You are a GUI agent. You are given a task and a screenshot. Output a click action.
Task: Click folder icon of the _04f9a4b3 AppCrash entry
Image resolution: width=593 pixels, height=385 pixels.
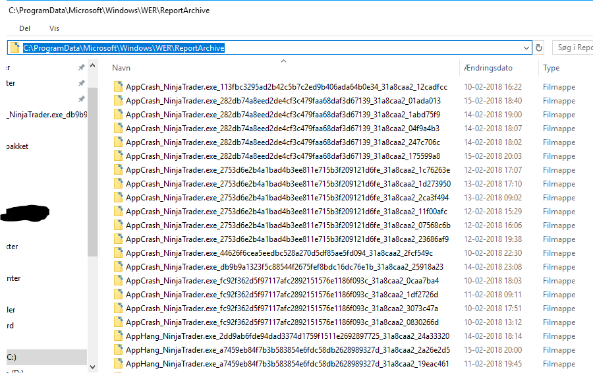tap(118, 129)
